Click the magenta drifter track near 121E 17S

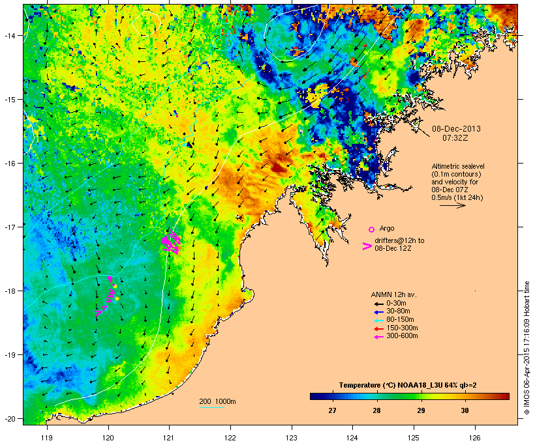coord(170,242)
